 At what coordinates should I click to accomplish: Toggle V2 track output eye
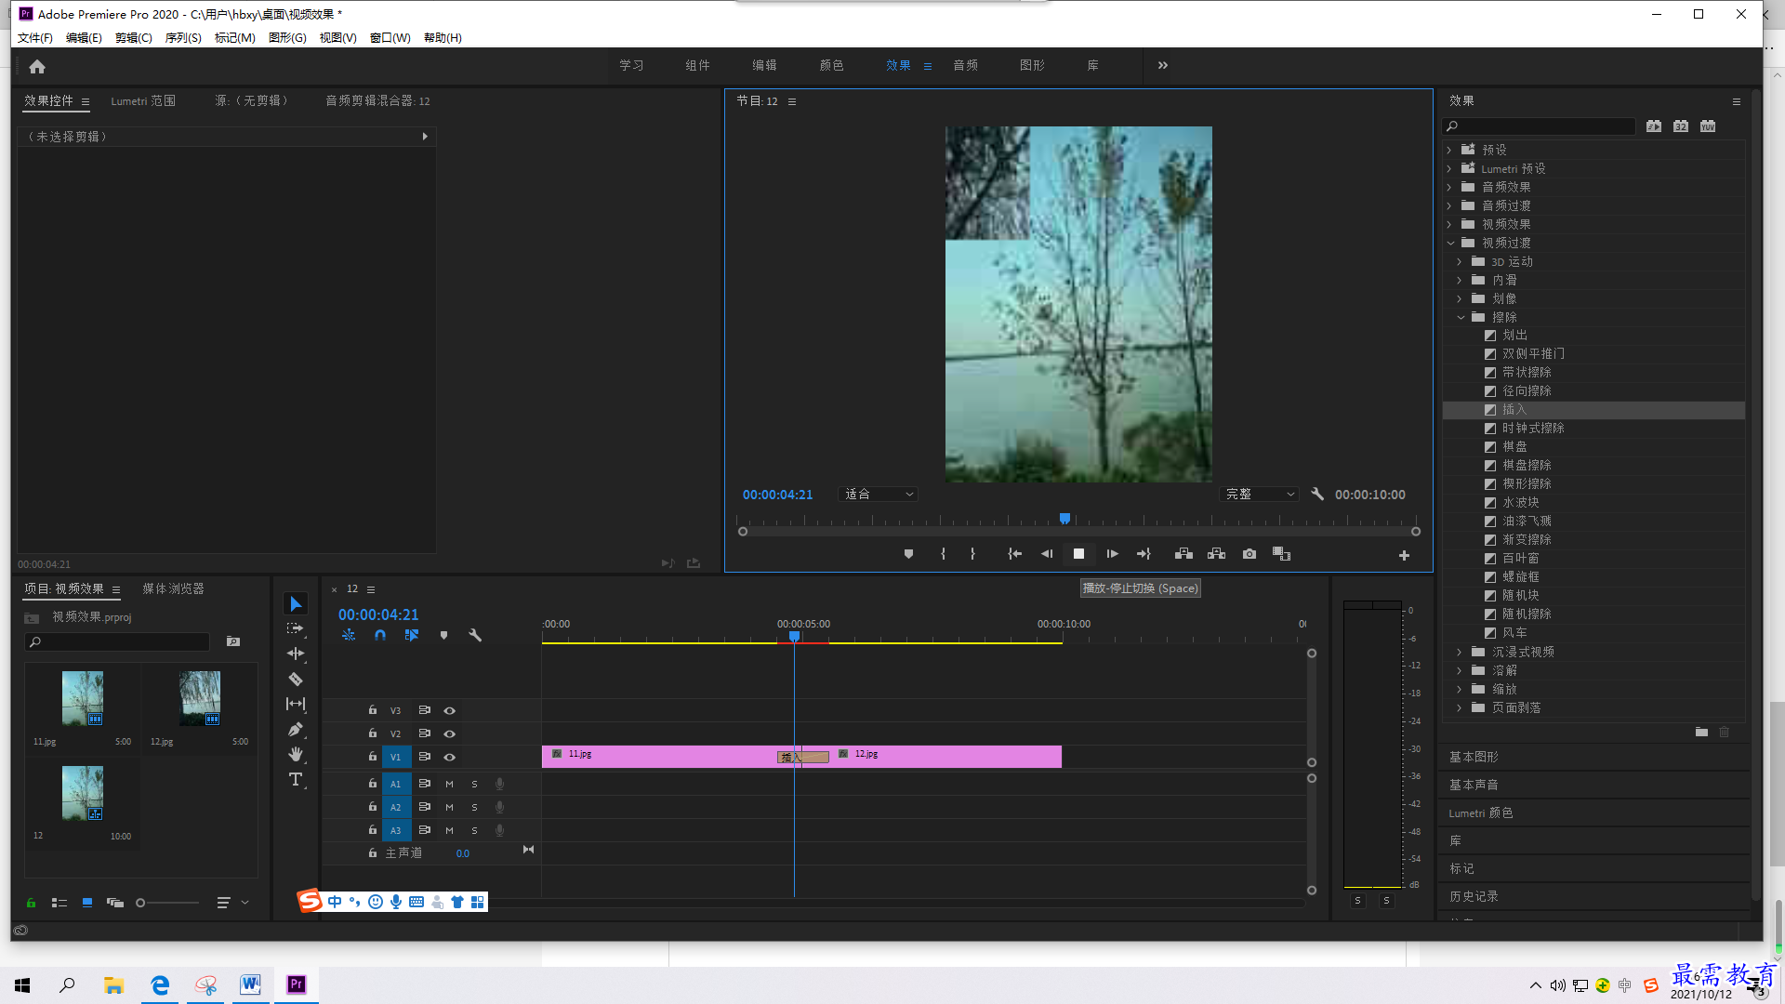449,733
